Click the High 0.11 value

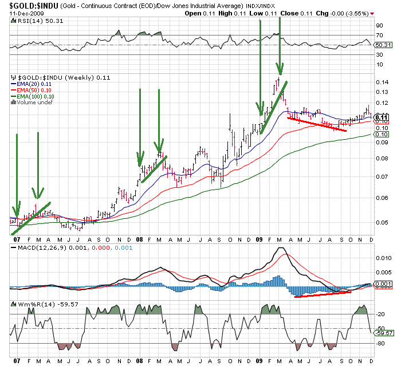(232, 13)
